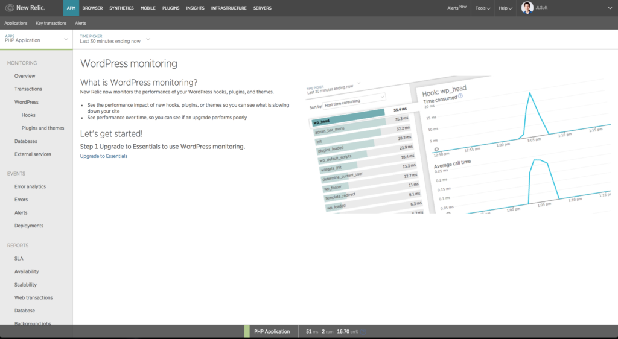Open Alerts under Events in sidebar
The height and width of the screenshot is (339, 618).
point(21,212)
